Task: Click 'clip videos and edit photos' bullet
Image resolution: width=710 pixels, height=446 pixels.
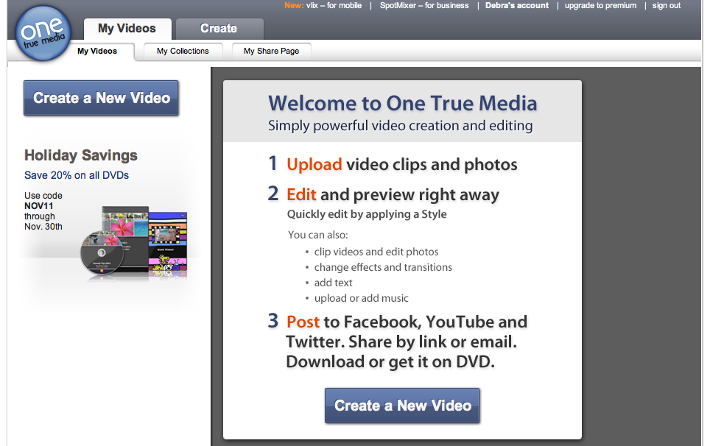Action: (376, 252)
